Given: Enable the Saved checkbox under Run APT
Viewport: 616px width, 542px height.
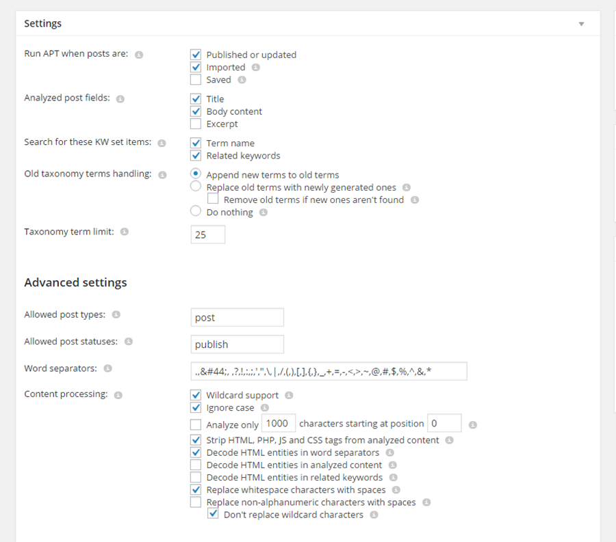Looking at the screenshot, I should tap(196, 79).
